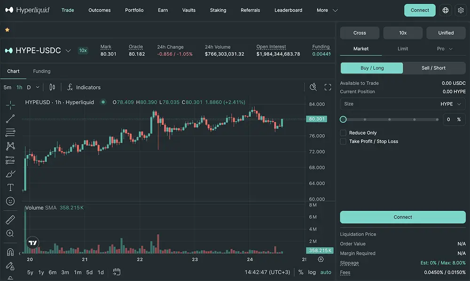
Task: Open the go-to-date calendar icon
Action: click(117, 272)
